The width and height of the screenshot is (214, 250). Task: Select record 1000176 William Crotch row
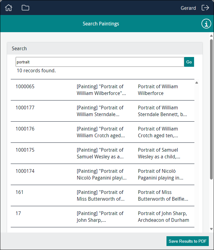[102, 132]
